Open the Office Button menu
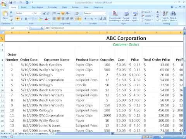This screenshot has height=139, width=186. tap(4, 4)
